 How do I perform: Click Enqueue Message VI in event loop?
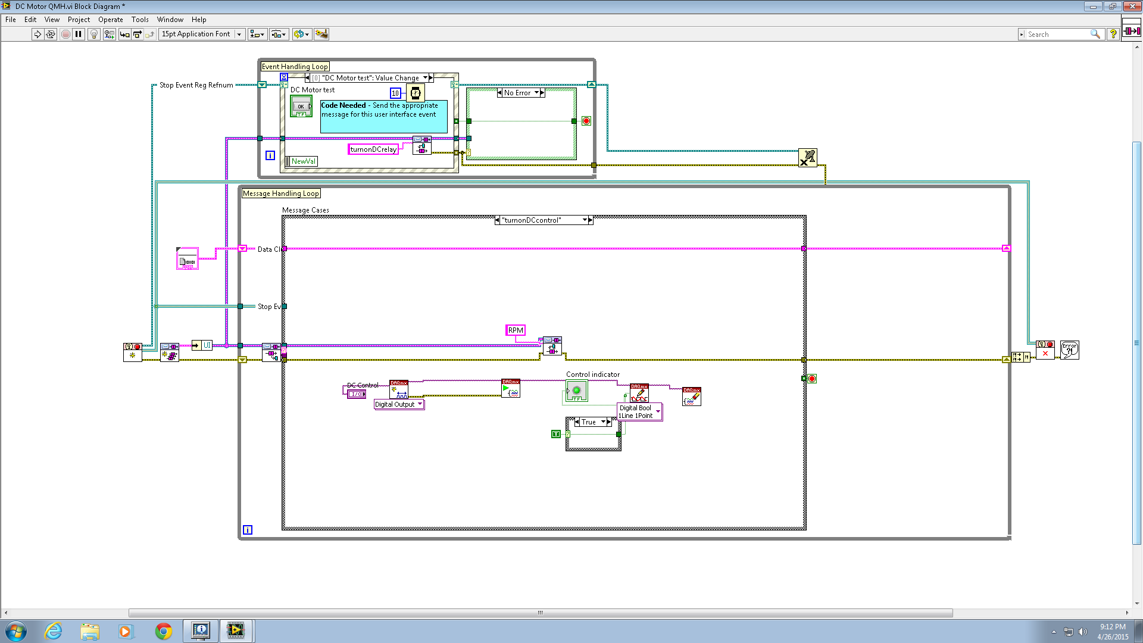(422, 145)
